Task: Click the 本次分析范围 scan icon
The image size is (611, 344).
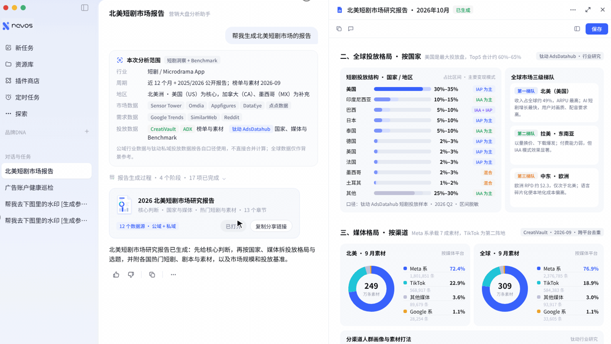Action: tap(120, 60)
